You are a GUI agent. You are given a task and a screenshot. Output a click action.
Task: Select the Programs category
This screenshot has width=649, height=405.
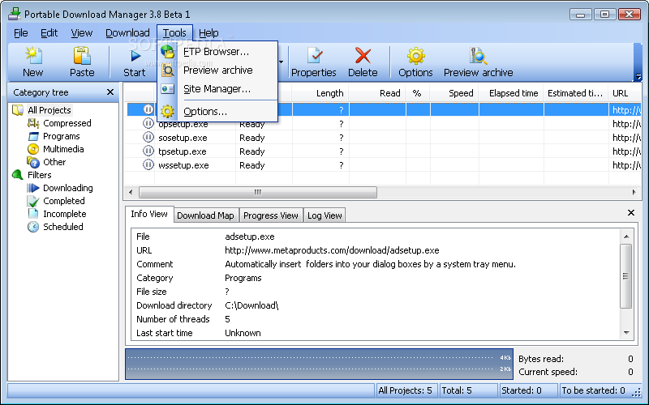pos(62,136)
